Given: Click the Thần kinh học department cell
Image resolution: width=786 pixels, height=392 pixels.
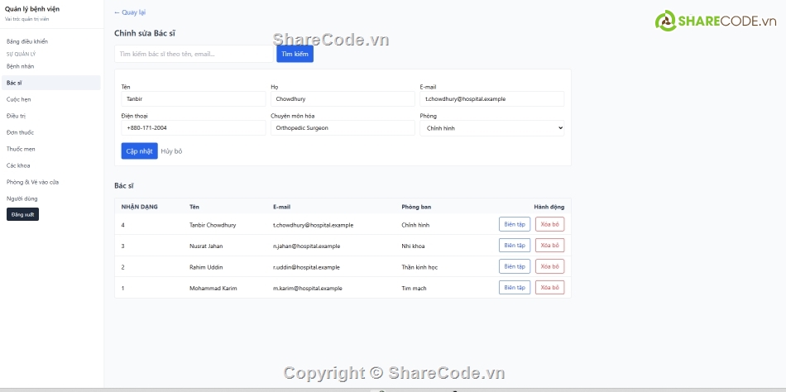Looking at the screenshot, I should pos(419,267).
